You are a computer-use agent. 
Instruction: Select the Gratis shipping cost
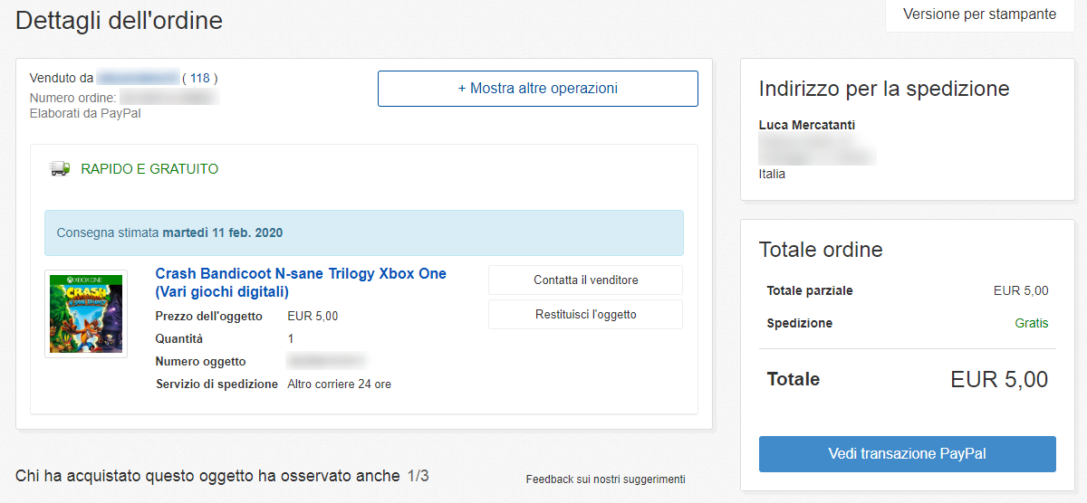pyautogui.click(x=1032, y=323)
